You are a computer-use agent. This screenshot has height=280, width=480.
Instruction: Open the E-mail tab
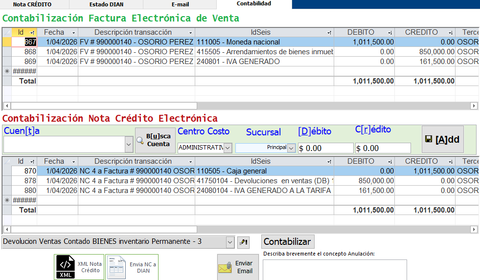pos(180,4)
